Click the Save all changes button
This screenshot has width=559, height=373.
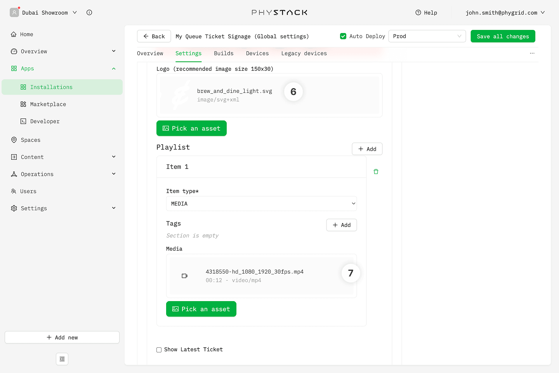(x=503, y=36)
